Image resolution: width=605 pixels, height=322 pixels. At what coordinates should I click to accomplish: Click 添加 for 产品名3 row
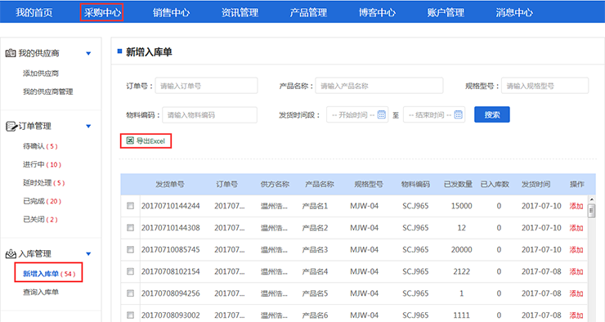coord(576,250)
